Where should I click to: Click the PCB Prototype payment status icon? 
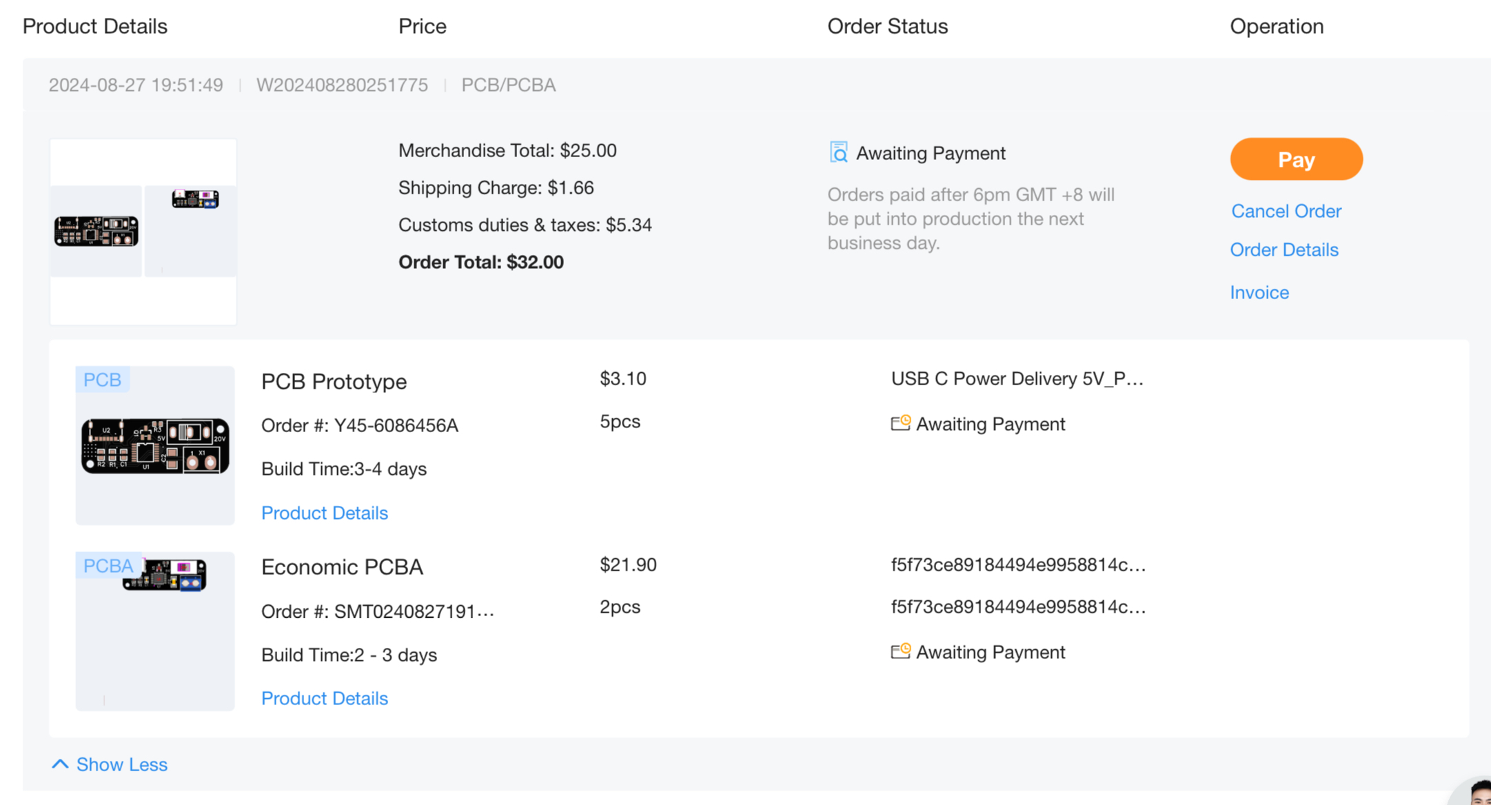[x=900, y=423]
